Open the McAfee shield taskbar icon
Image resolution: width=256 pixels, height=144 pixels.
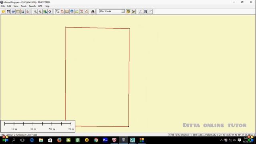click(x=114, y=140)
